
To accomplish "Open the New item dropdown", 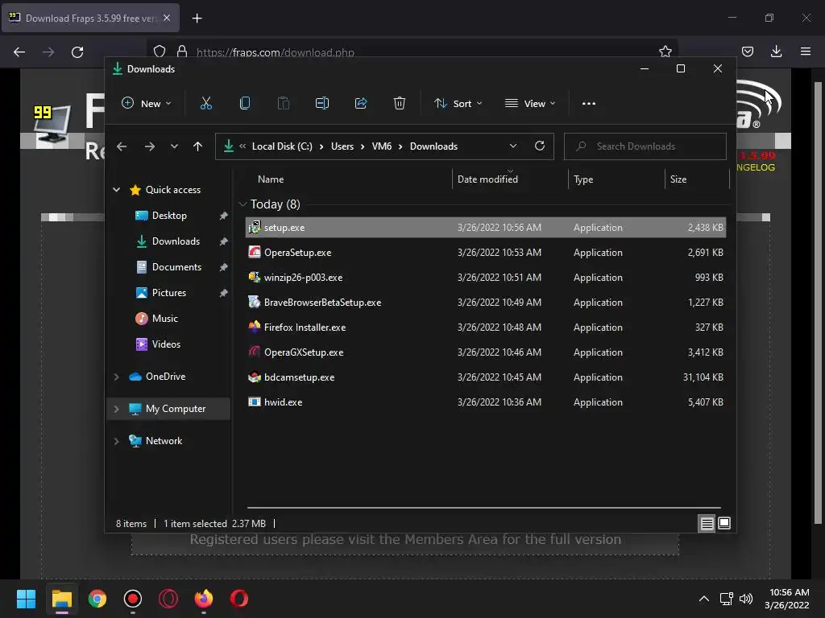I will (x=147, y=104).
